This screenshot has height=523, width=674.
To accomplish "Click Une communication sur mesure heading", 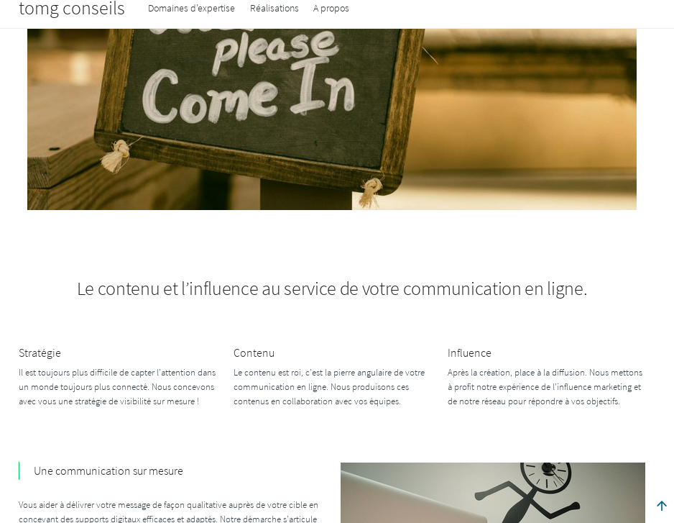I will click(109, 471).
